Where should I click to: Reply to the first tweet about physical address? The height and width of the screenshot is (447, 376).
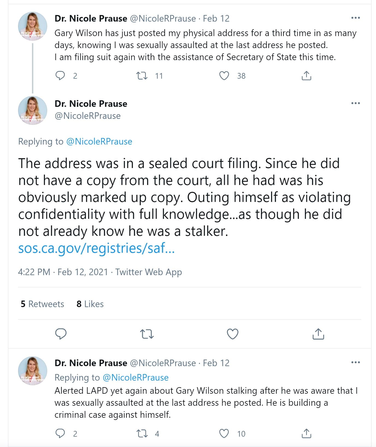coord(60,75)
